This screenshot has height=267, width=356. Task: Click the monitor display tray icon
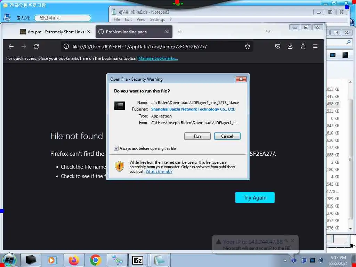313,260
